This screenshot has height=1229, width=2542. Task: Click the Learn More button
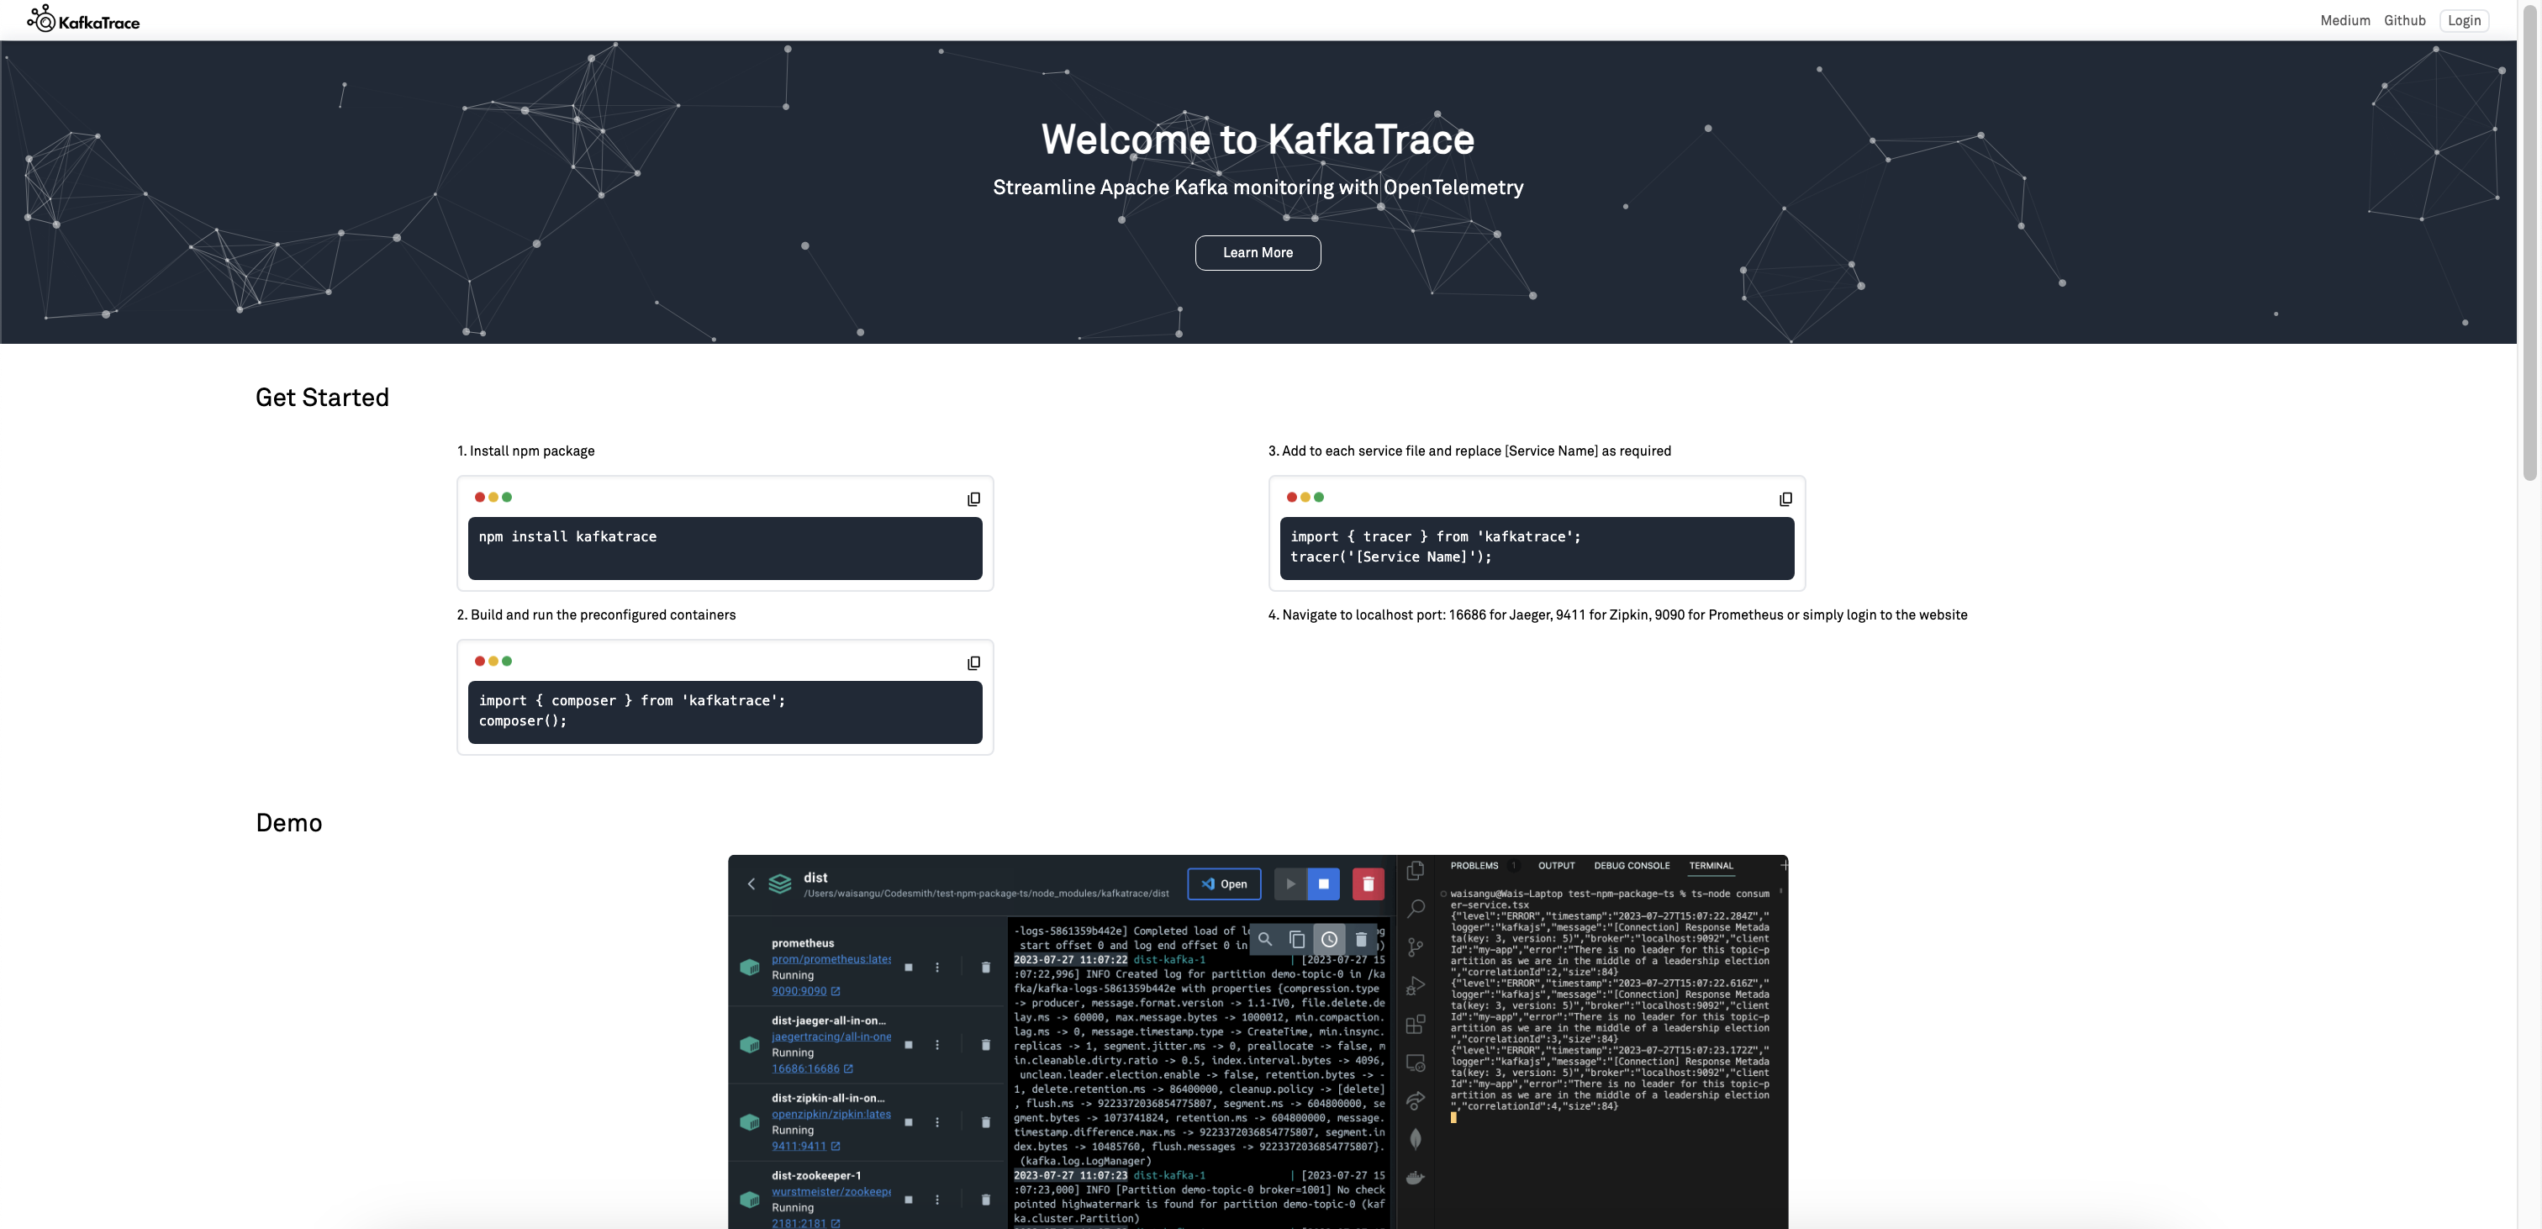(x=1258, y=253)
